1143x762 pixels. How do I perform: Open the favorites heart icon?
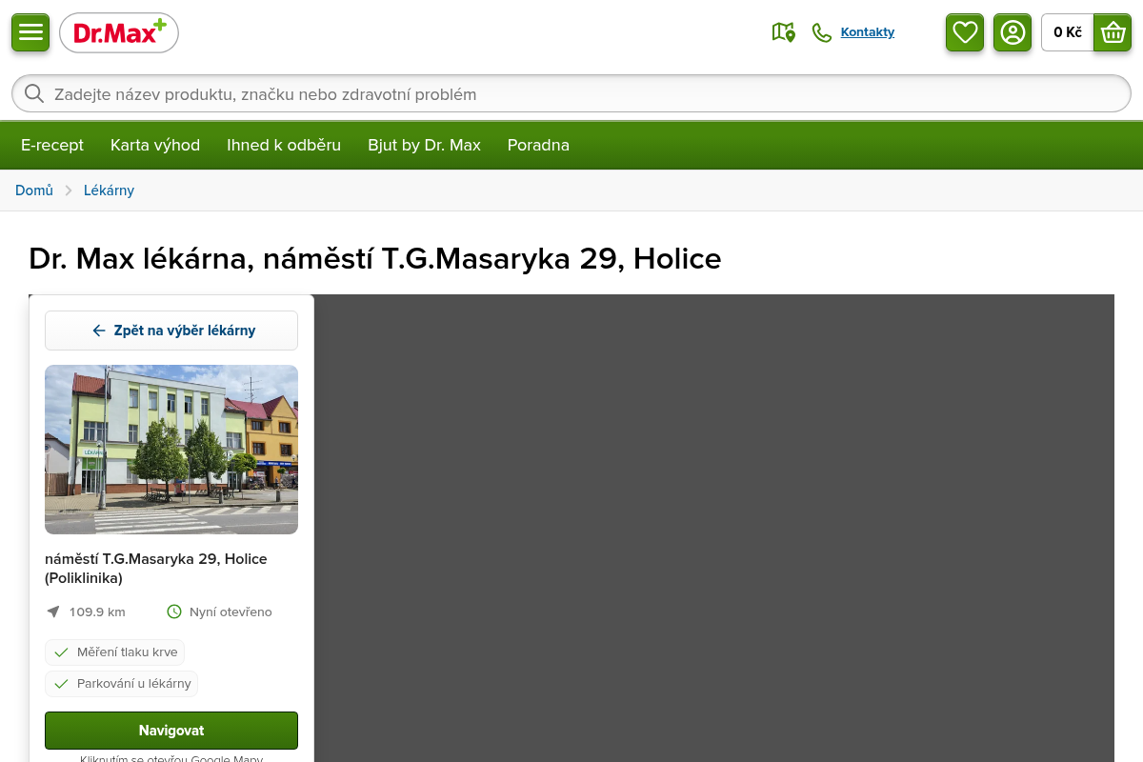click(965, 32)
